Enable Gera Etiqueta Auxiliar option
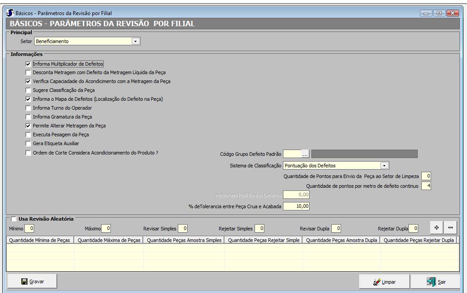 [x=28, y=144]
